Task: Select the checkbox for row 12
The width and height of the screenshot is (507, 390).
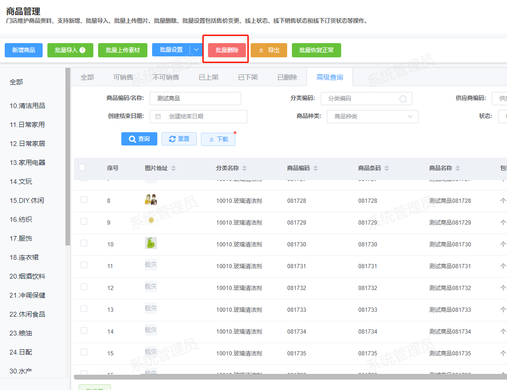Action: pyautogui.click(x=84, y=287)
